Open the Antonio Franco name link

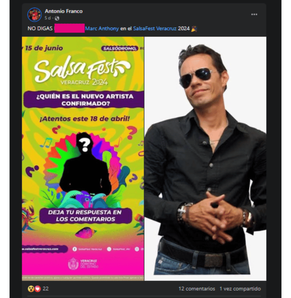point(64,11)
